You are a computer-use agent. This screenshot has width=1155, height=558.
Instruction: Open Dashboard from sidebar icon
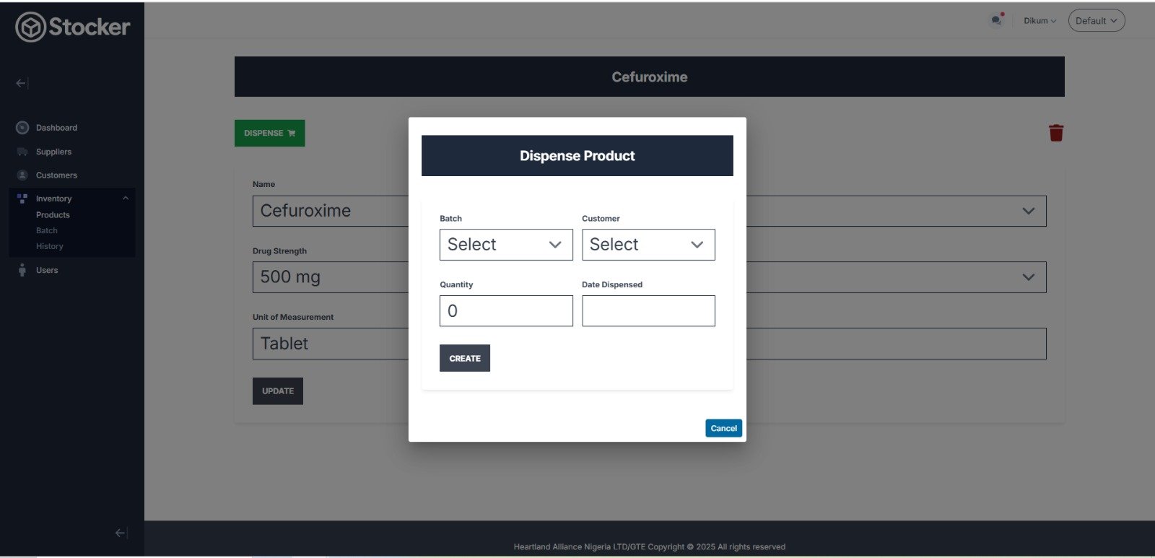tap(22, 128)
